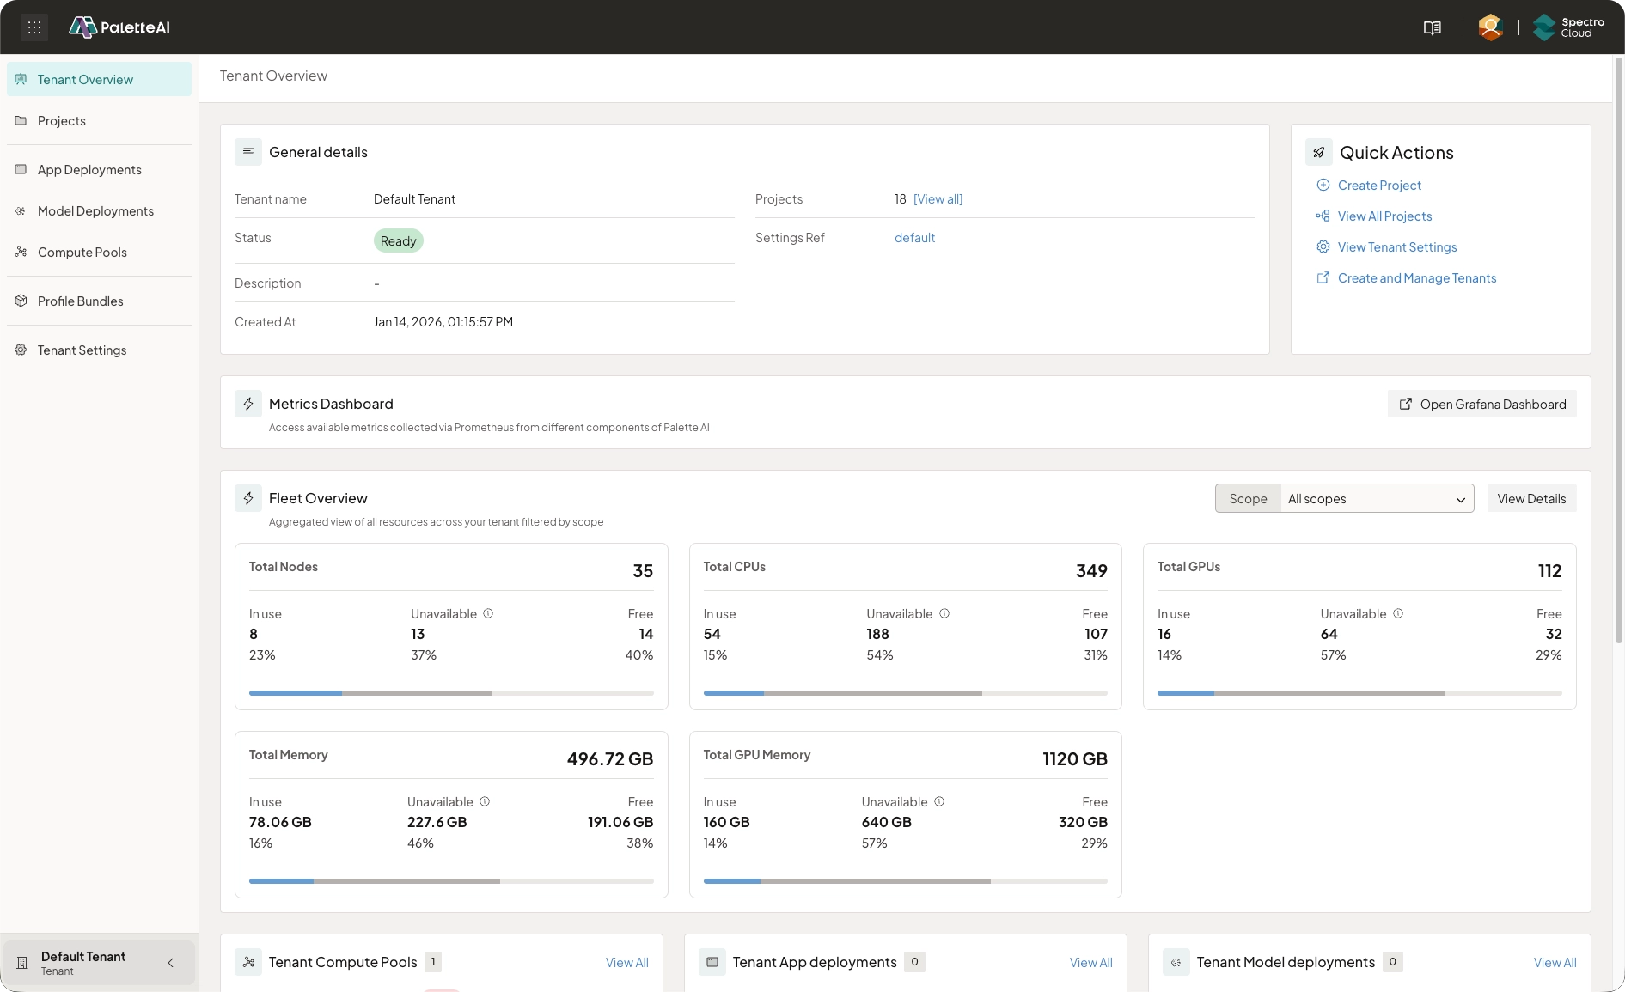
Task: Click the Total Memory usage bar
Action: coord(451,880)
